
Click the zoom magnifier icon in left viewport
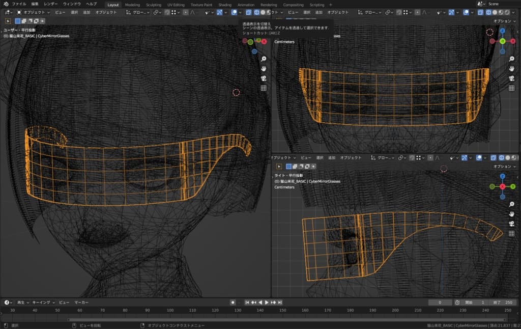(x=264, y=59)
